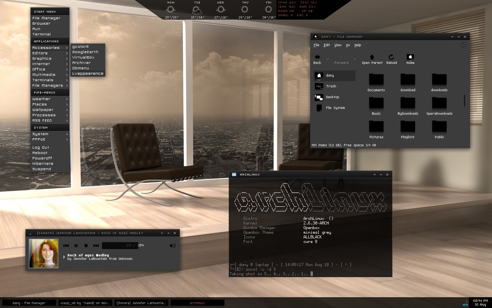Launch GoogleEarth from the submenu
Image resolution: width=492 pixels, height=308 pixels.
[88, 52]
